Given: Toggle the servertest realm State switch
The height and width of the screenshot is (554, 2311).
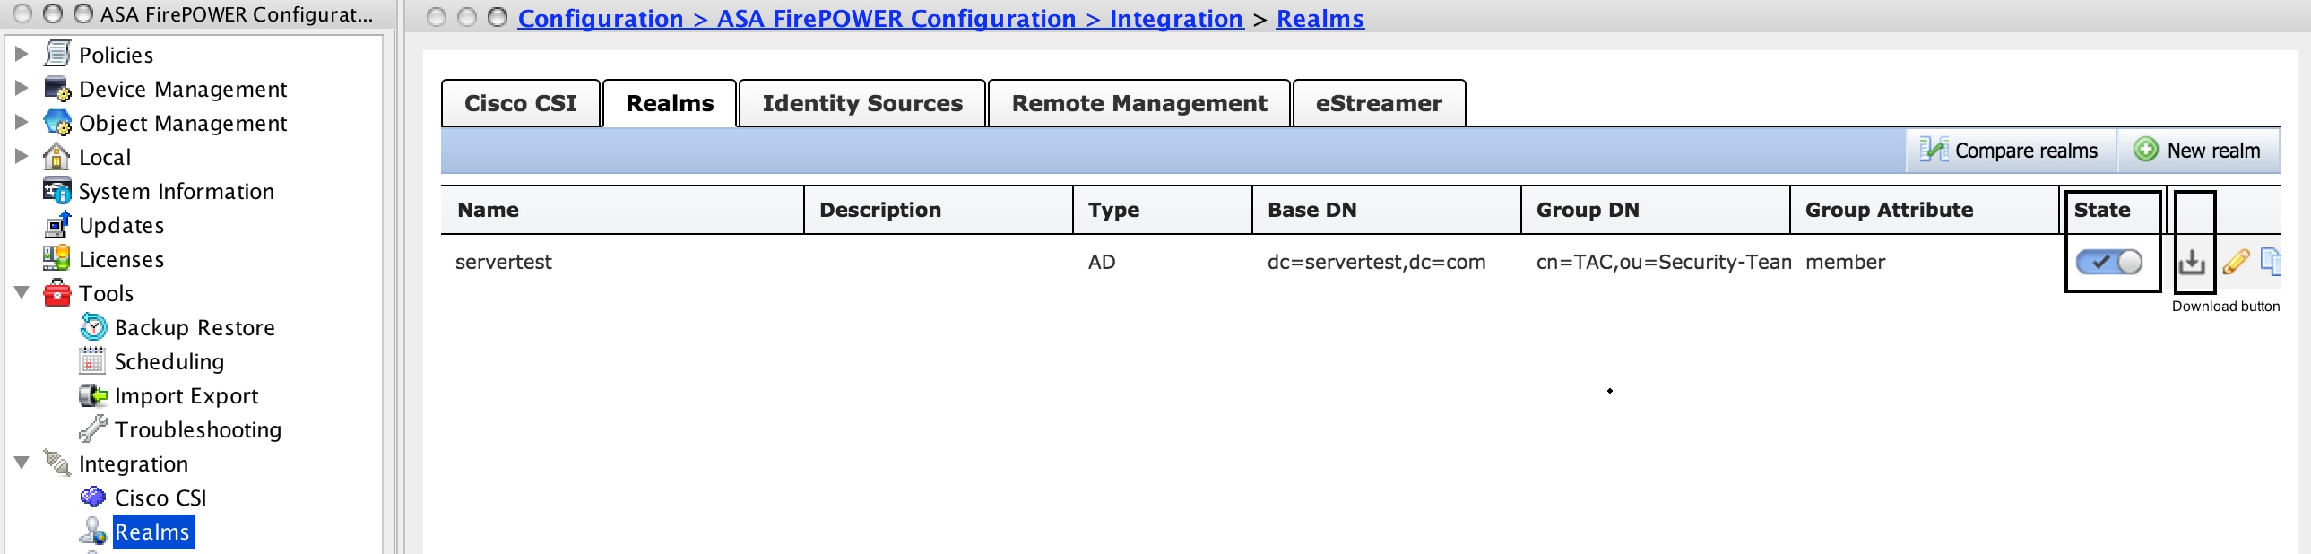Looking at the screenshot, I should [2109, 262].
